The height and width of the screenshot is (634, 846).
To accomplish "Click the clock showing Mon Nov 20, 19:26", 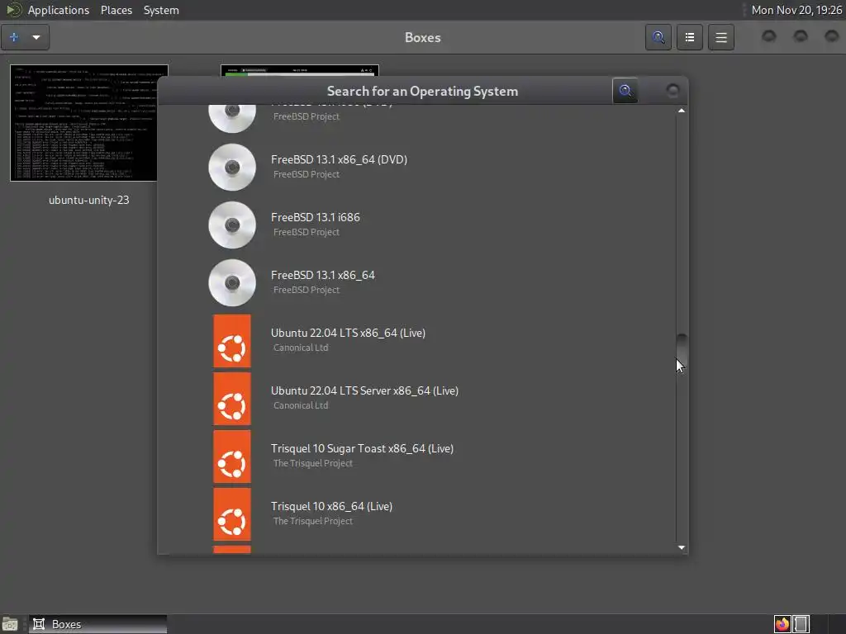I will 796,10.
